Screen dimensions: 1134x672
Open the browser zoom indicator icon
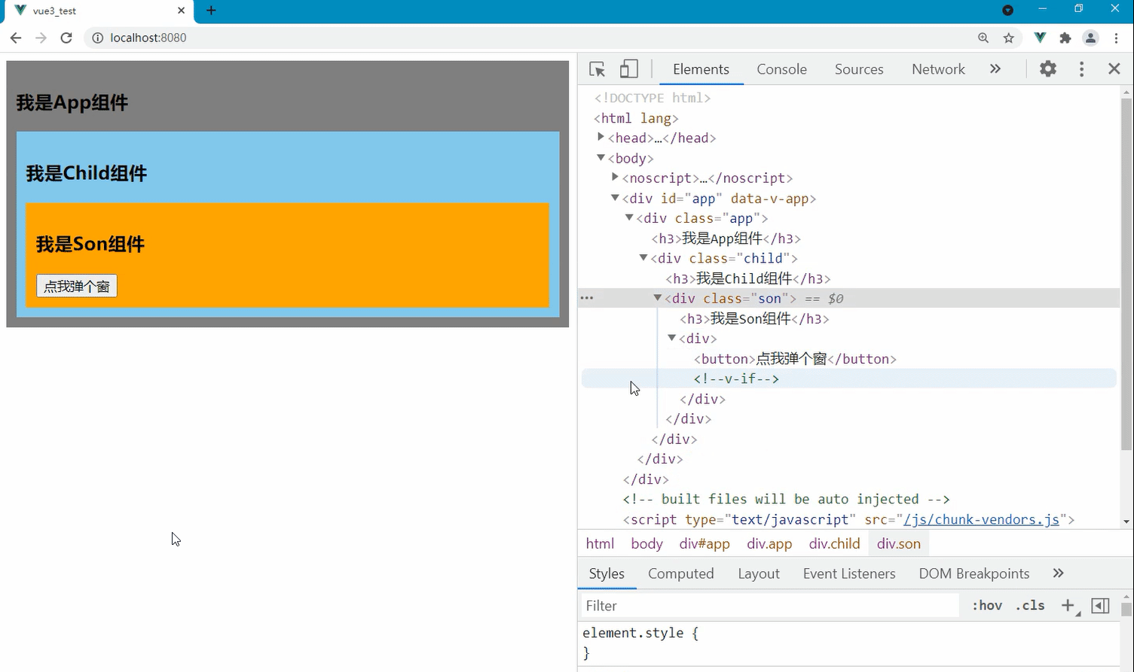(x=983, y=38)
